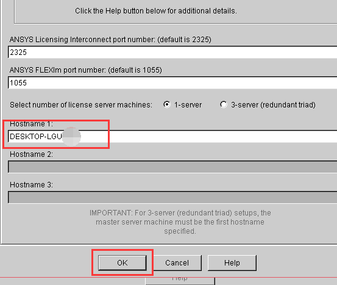
Task: Click 'Select number of license server machines' text
Action: click(x=81, y=105)
